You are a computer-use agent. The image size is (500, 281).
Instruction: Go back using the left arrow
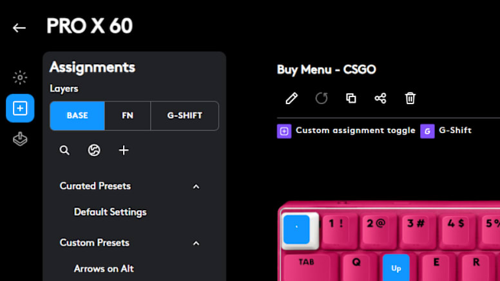19,28
